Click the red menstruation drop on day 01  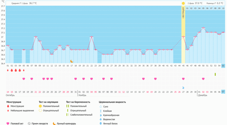pyautogui.click(x=8, y=70)
